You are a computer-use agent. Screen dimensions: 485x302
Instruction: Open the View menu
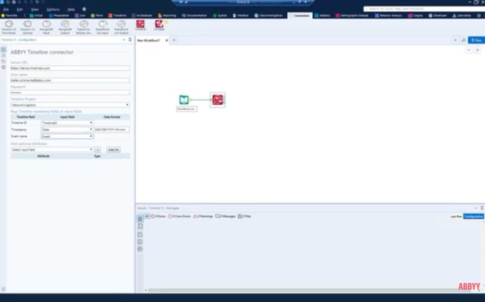(x=35, y=9)
